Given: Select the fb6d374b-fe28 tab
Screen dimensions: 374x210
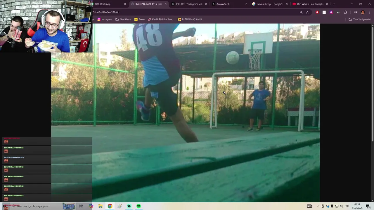Looking at the screenshot, I should (149, 4).
